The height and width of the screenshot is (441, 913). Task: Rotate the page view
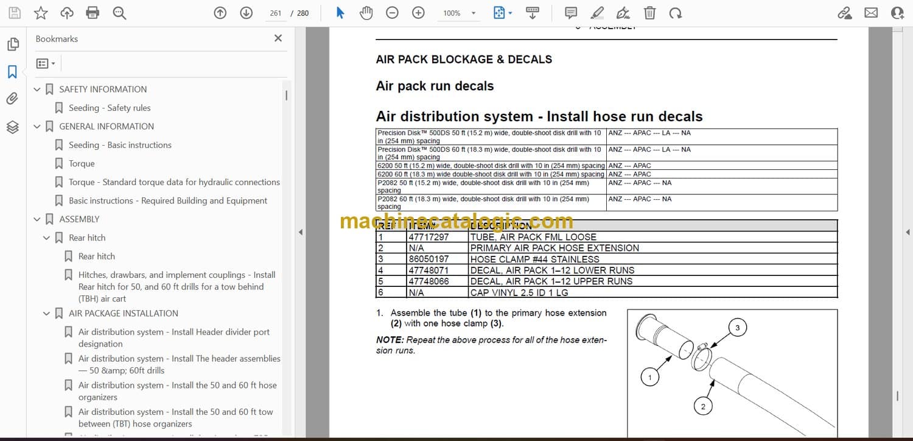pos(675,13)
